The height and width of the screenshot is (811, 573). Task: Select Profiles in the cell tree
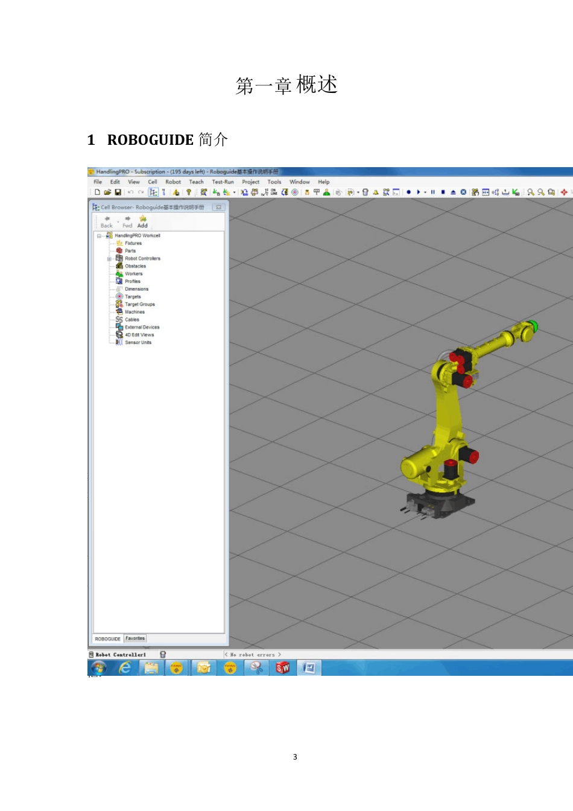133,282
